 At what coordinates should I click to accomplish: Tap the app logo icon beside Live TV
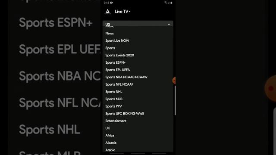pyautogui.click(x=107, y=12)
